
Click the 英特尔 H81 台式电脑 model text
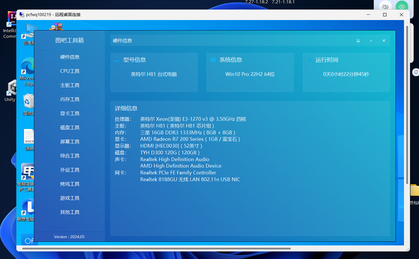click(x=154, y=74)
